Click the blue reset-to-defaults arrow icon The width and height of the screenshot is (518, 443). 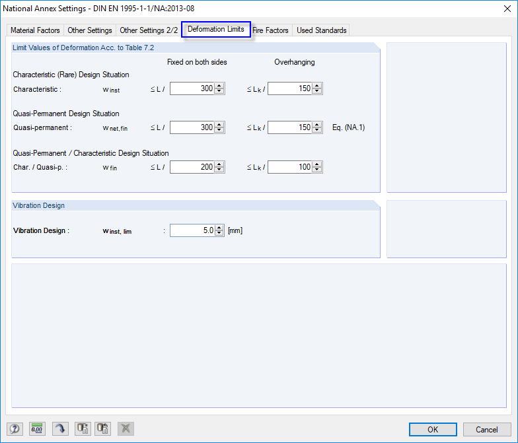[60, 429]
